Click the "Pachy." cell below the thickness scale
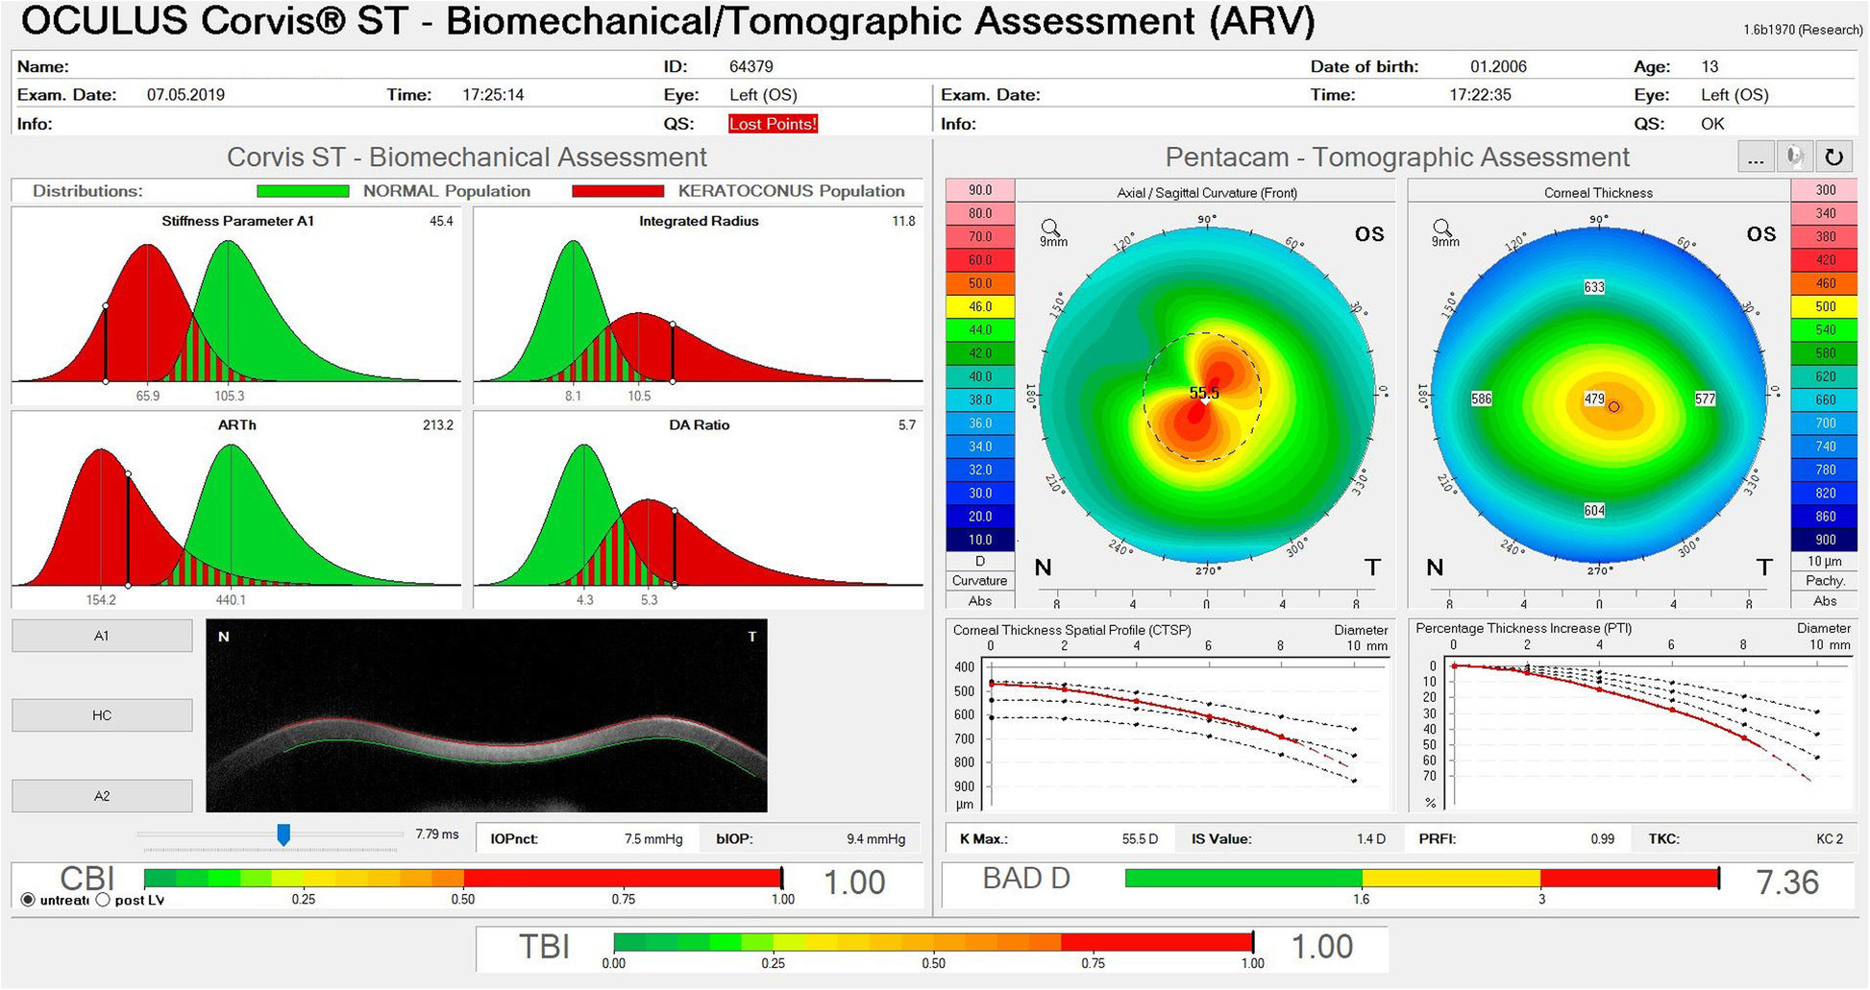The image size is (1870, 990). tap(1825, 581)
